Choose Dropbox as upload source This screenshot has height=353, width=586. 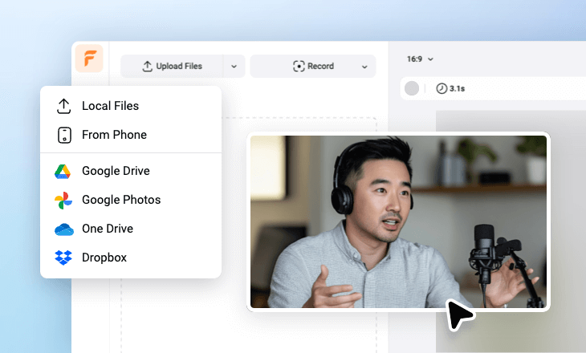pyautogui.click(x=131, y=258)
